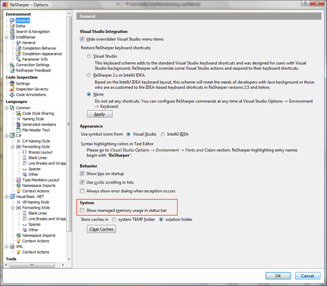The height and width of the screenshot is (286, 327).
Task: Click the C# Braces Layout icon
Action: (24, 153)
